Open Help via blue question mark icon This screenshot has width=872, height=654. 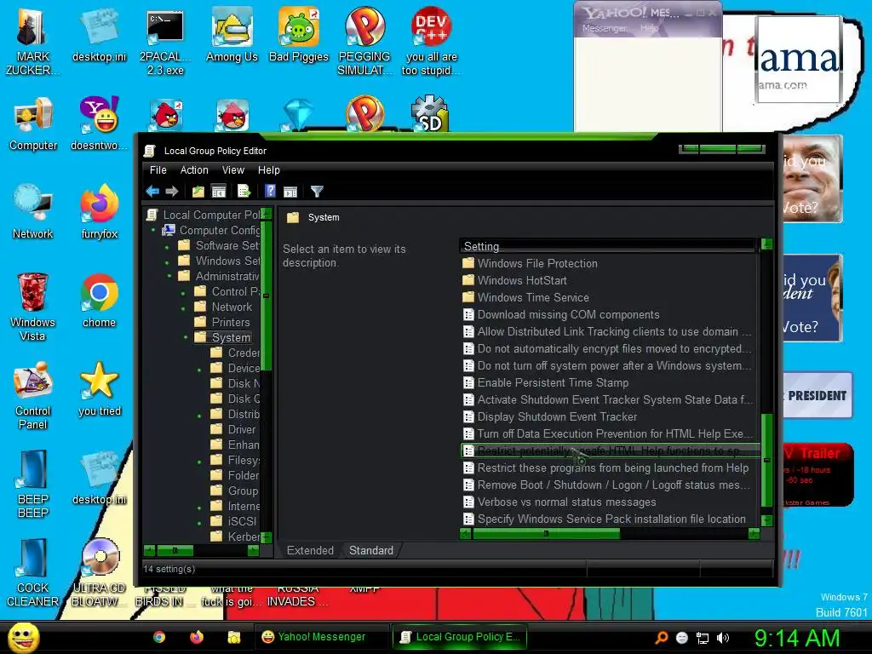coord(270,192)
